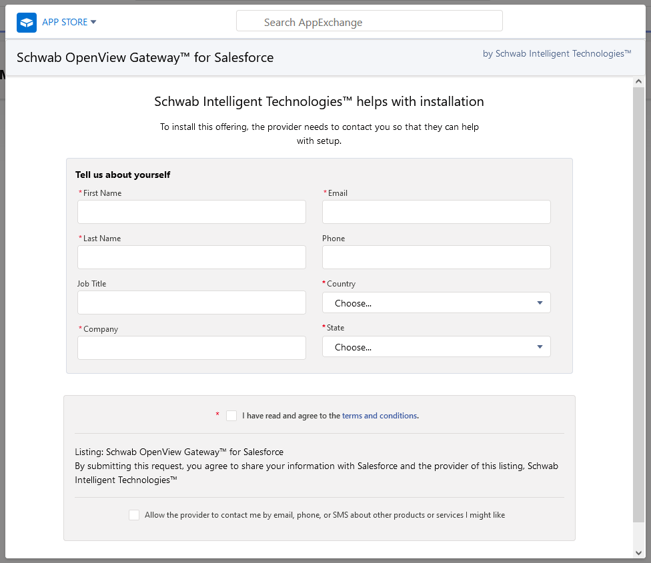Click the AppExchange app store logo icon

(27, 22)
